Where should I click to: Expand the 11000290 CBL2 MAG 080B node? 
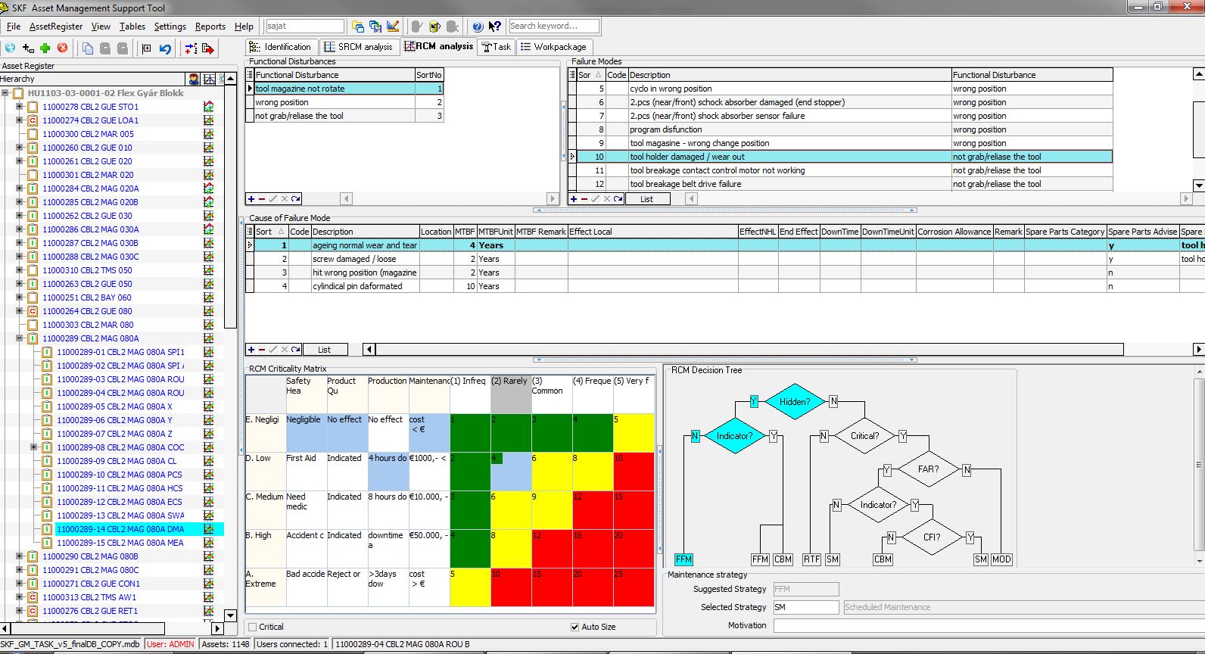[20, 556]
